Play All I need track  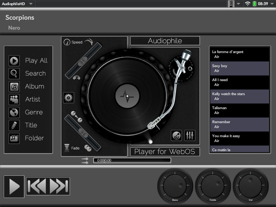[x=240, y=82]
